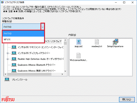Click the horizontal scroll left arrow
This screenshot has height=103, width=137.
[x=6, y=74]
